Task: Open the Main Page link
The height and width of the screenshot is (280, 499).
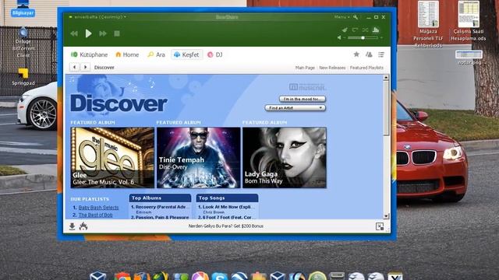Action: [305, 68]
